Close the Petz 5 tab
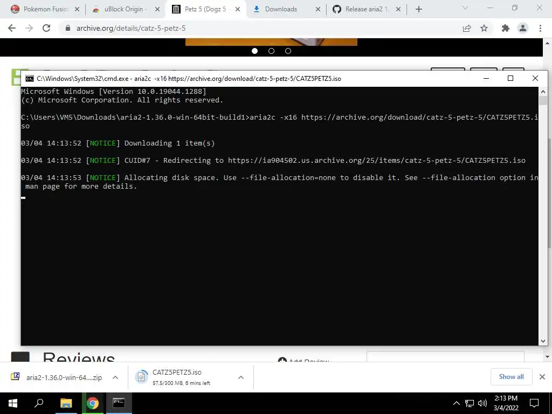The height and width of the screenshot is (414, 552). click(x=238, y=9)
